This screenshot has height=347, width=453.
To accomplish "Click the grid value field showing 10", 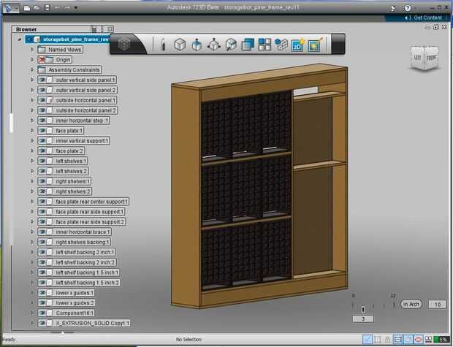I will pyautogui.click(x=437, y=305).
